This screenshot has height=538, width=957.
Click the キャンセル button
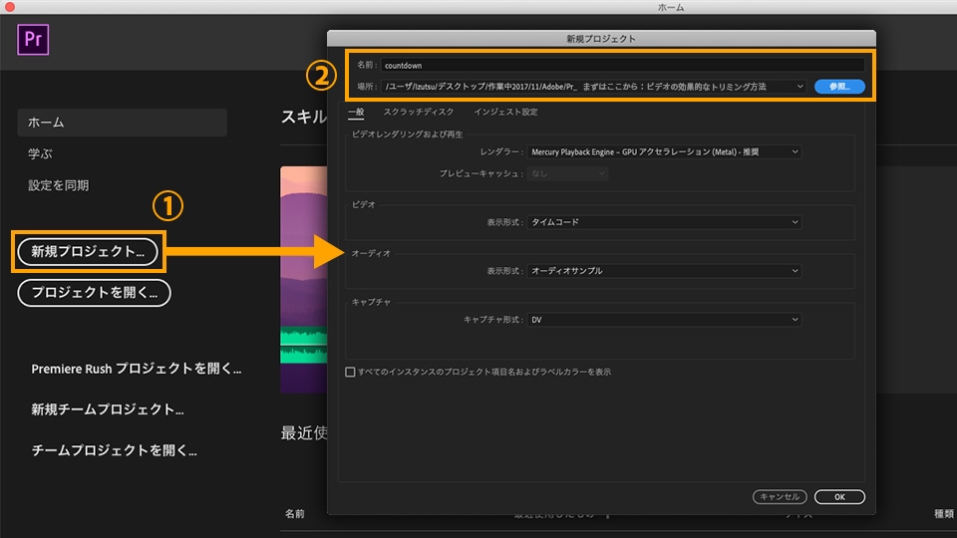(x=780, y=496)
